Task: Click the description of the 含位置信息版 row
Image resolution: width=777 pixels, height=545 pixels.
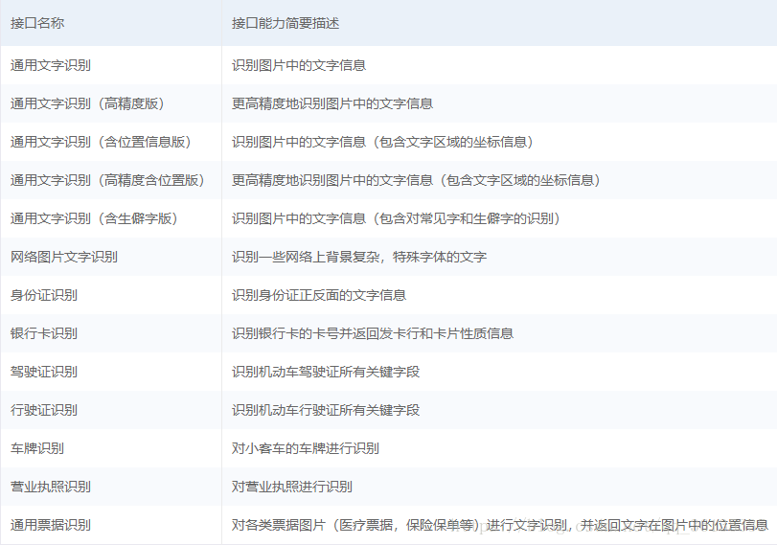Action: pos(382,142)
